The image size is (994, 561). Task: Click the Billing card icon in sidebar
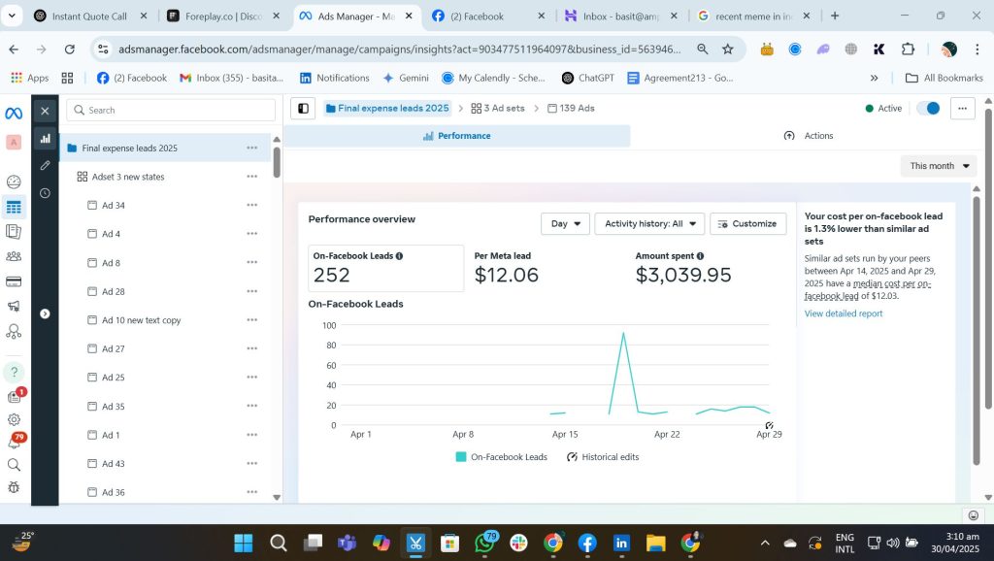click(x=14, y=281)
